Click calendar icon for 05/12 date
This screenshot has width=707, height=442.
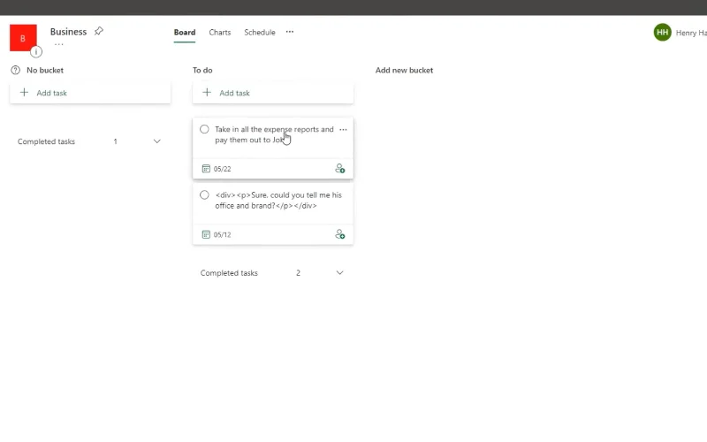pyautogui.click(x=206, y=234)
